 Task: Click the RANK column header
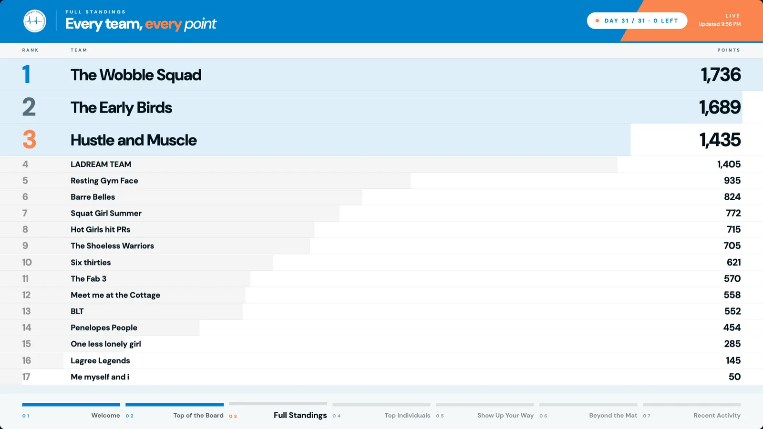[31, 50]
